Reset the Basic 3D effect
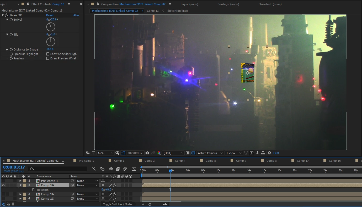This screenshot has width=362, height=207. coord(50,15)
